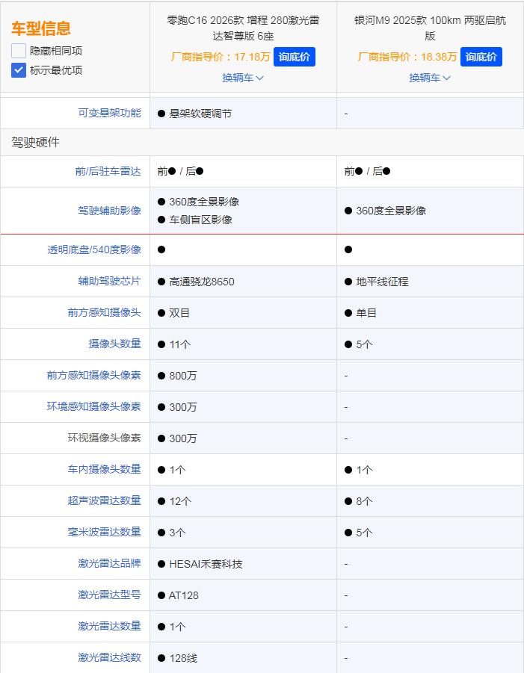524x673 pixels.
Task: Click 询底价 button for 零跑C16
Action: [x=294, y=57]
